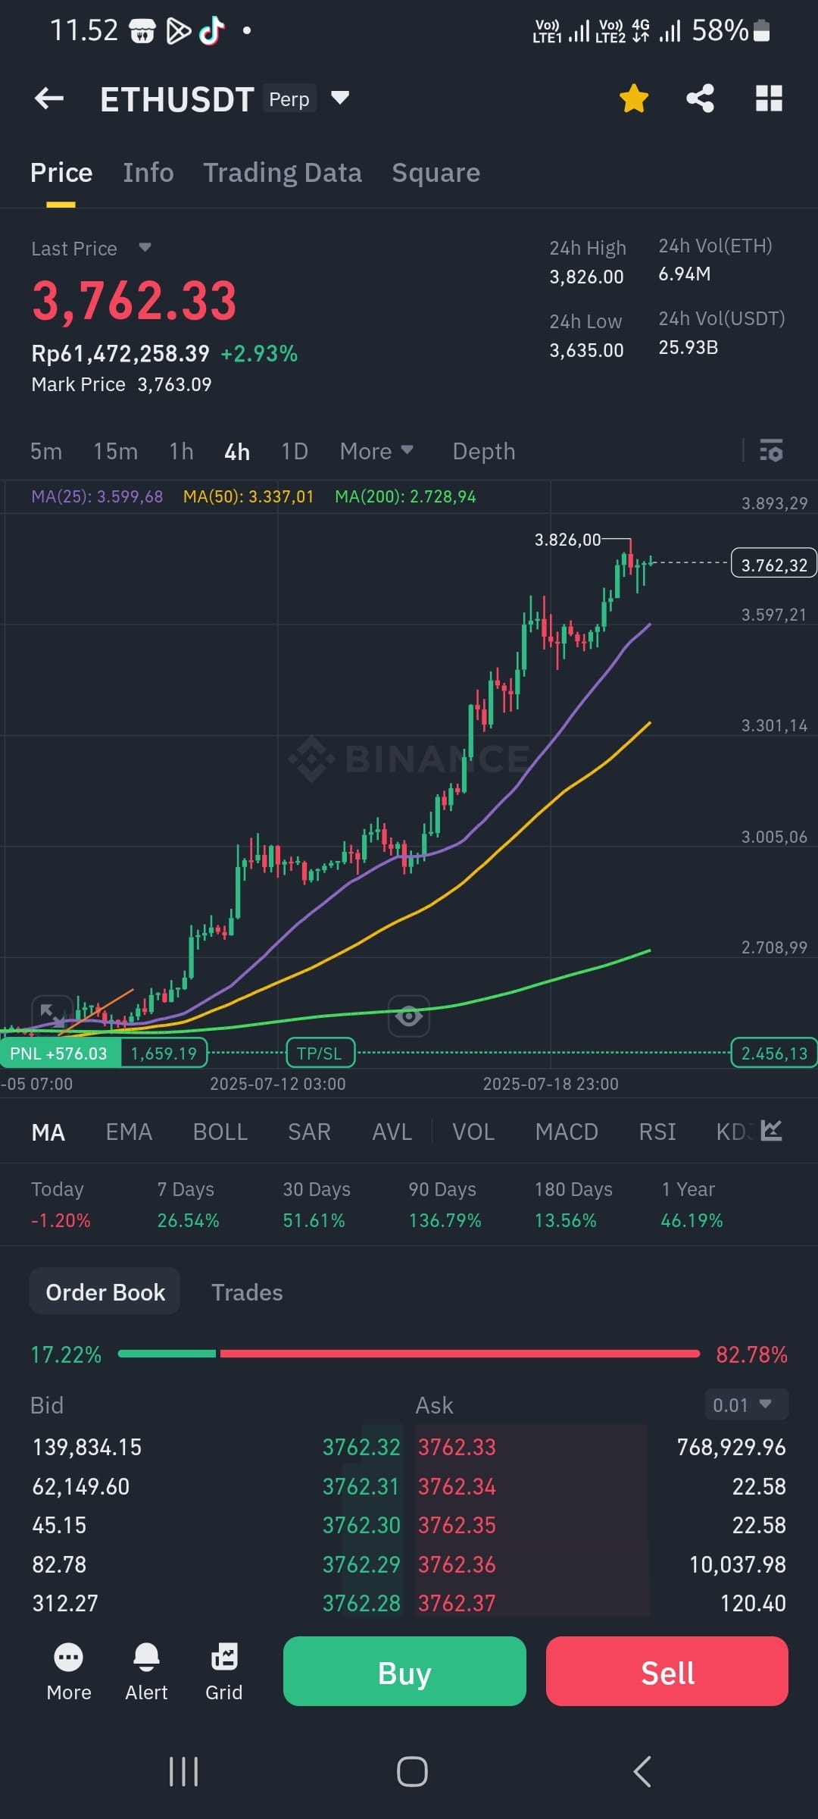
Task: Tap the Perp badge
Action: pos(289,99)
